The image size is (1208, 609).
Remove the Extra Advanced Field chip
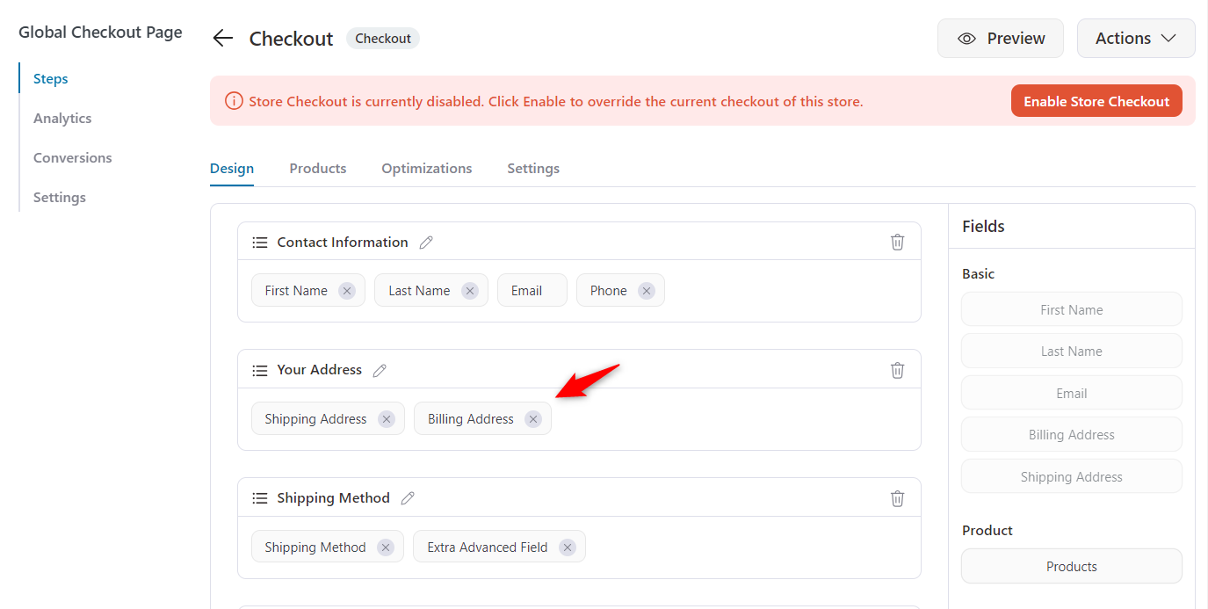568,547
